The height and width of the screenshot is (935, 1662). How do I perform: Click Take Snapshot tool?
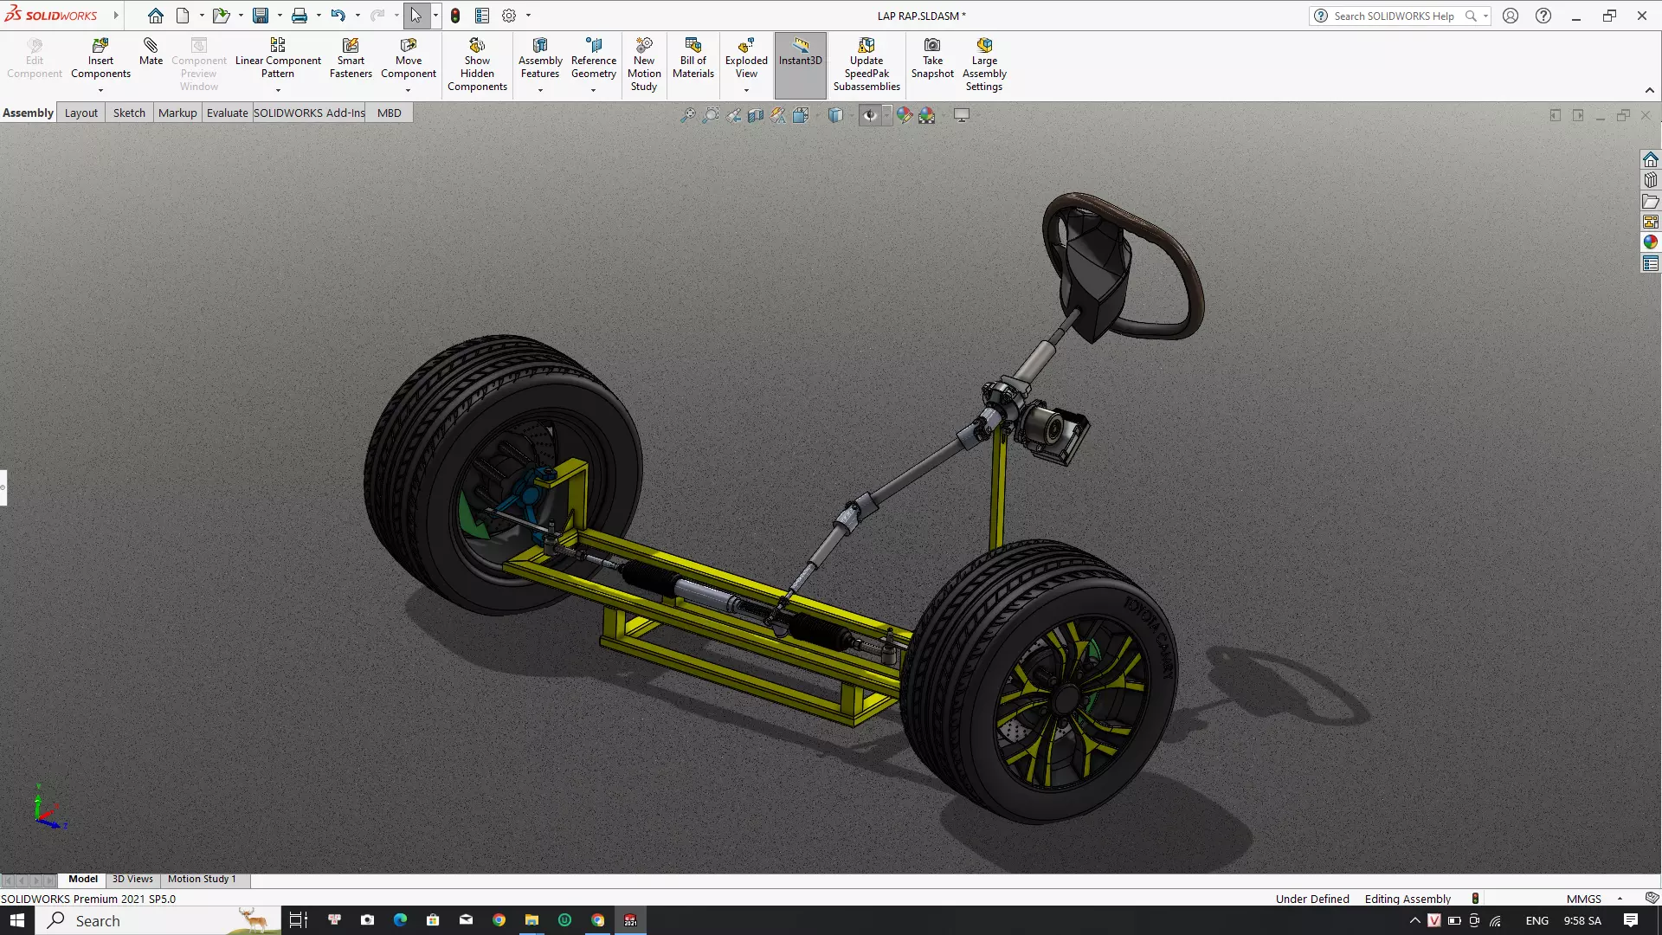(932, 59)
